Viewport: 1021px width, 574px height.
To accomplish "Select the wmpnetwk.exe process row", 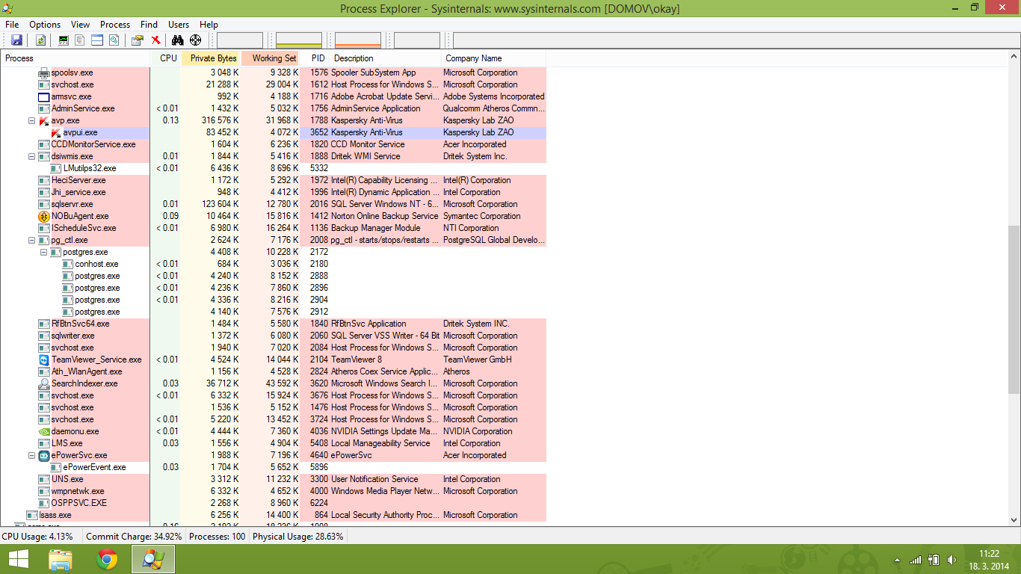I will point(273,491).
